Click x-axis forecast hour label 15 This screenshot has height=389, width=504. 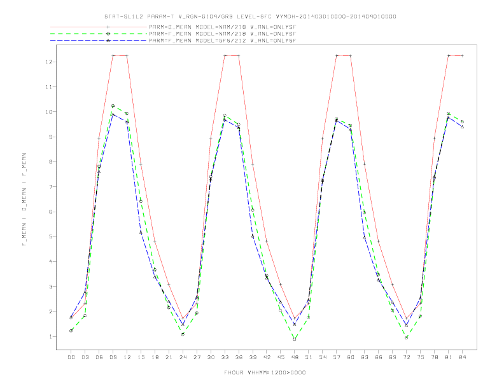(x=141, y=357)
